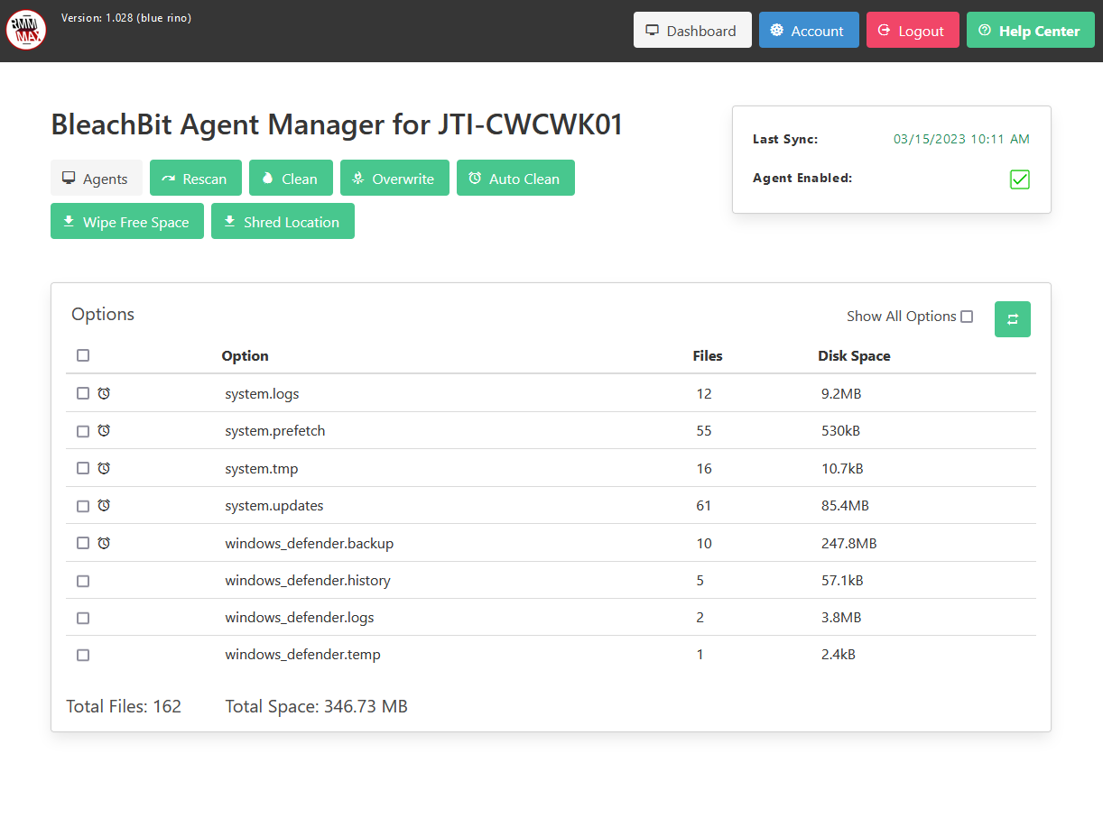Click the Auto Clean button
Viewport: 1103px width, 836px height.
point(514,179)
